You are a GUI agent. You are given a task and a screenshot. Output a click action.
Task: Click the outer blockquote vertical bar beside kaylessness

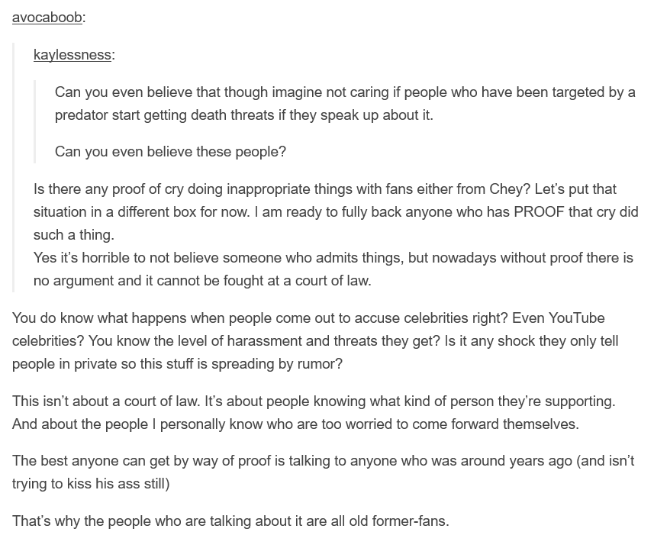[x=13, y=167]
